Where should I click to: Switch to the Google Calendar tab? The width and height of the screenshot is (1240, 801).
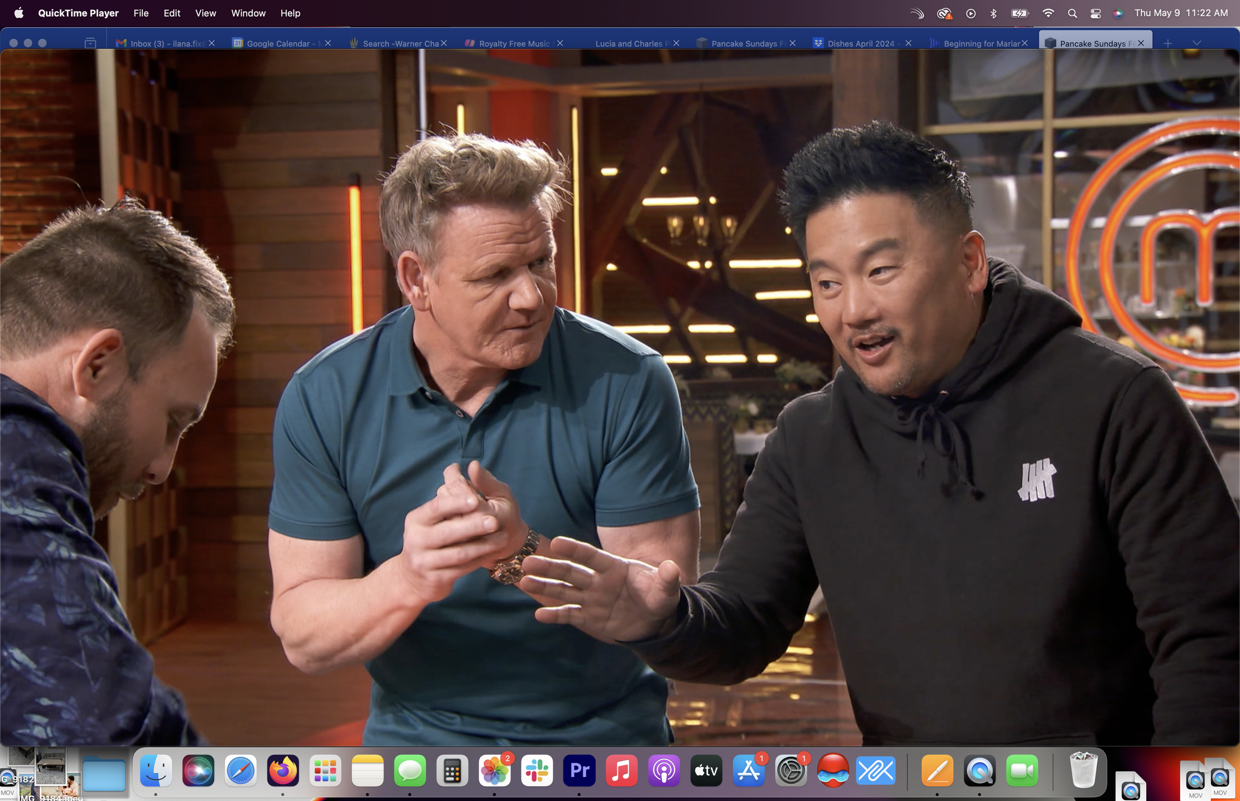(x=278, y=44)
